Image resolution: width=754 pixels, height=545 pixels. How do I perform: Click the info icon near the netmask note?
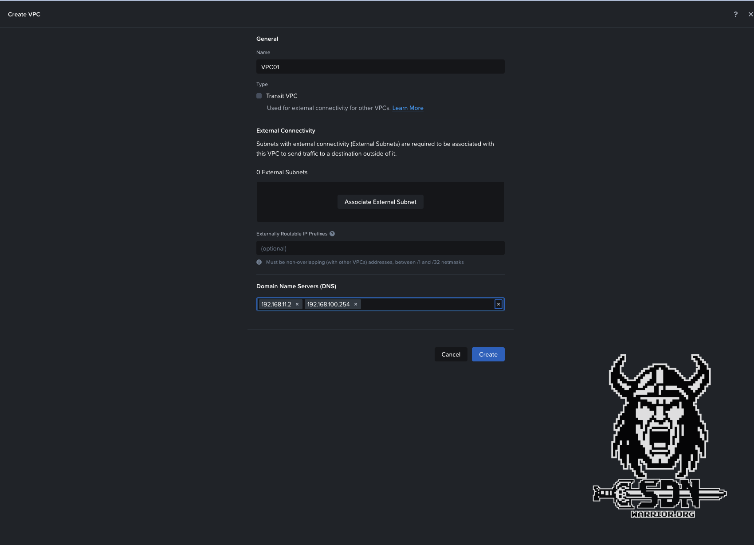tap(259, 262)
